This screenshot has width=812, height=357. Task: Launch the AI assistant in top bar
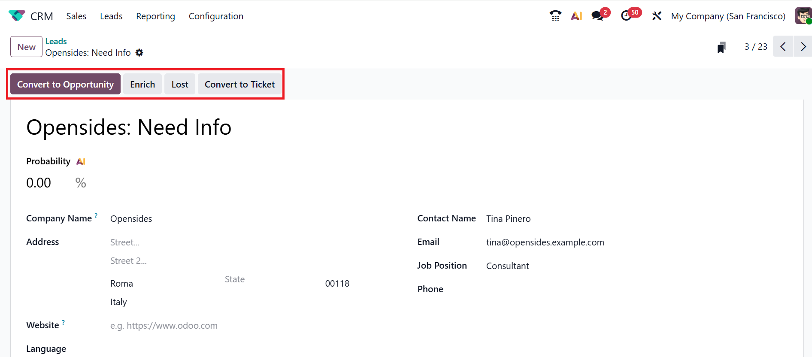click(576, 16)
